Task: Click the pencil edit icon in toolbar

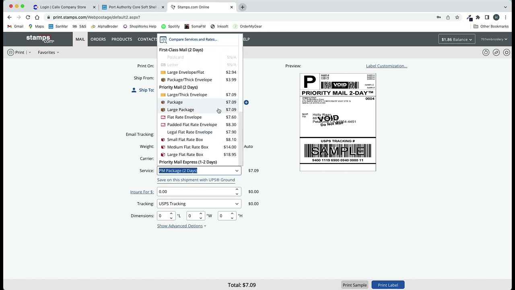Action: point(496,52)
